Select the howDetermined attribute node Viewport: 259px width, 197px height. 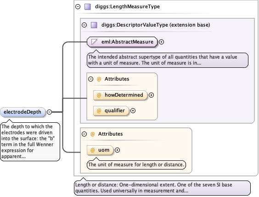click(120, 95)
